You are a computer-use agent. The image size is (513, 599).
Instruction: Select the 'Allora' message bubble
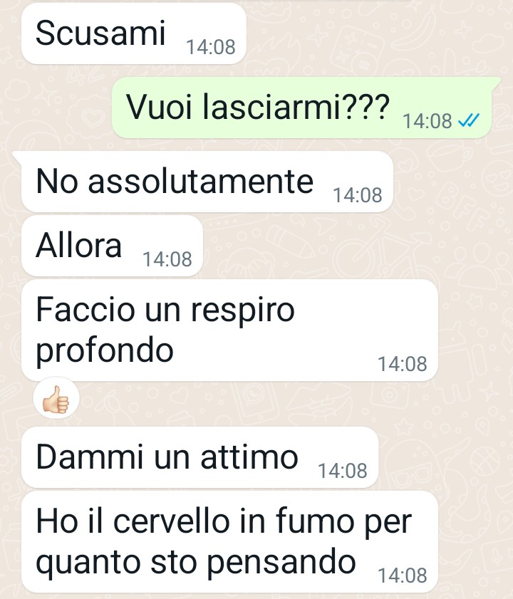point(112,246)
